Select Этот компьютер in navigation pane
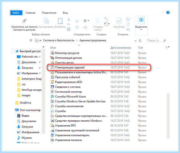 (28, 110)
